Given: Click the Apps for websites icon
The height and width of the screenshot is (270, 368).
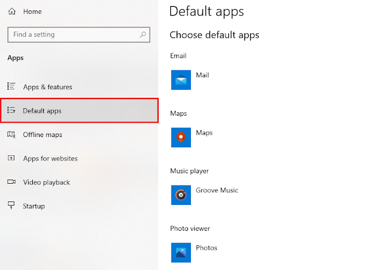Looking at the screenshot, I should tap(11, 158).
